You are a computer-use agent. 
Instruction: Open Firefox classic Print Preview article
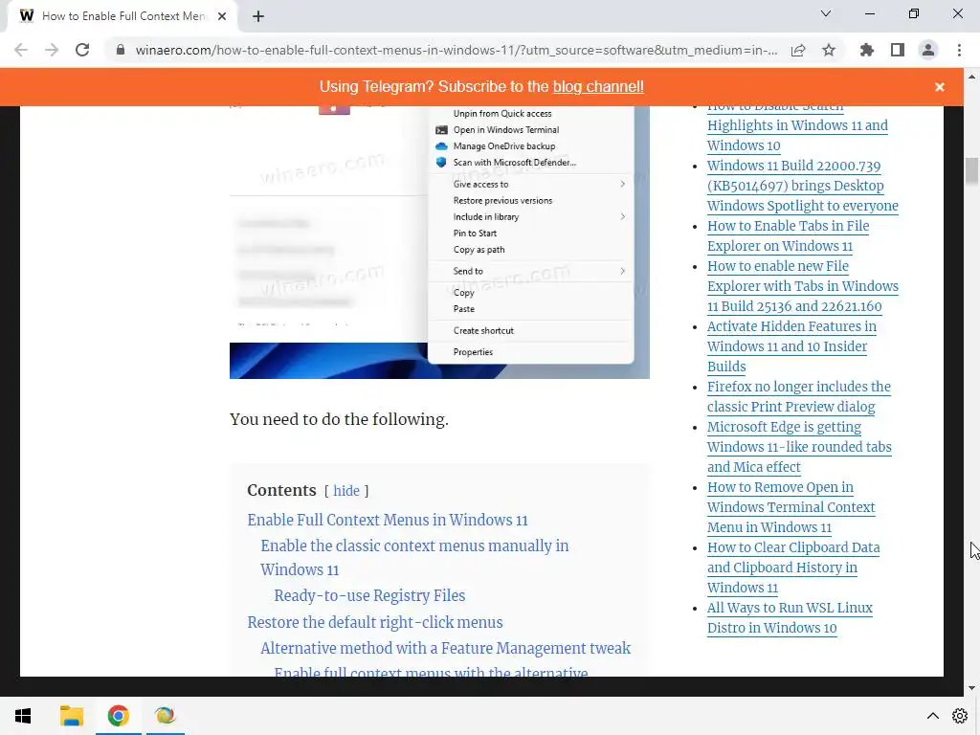click(799, 397)
